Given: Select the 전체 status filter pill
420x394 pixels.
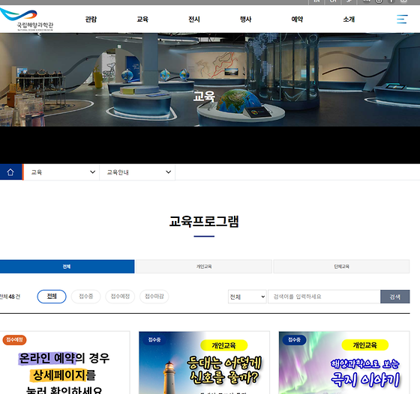Looking at the screenshot, I should click(x=52, y=297).
